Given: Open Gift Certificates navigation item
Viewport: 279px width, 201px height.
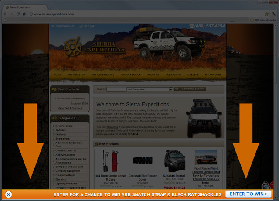Looking at the screenshot, I should [x=103, y=75].
